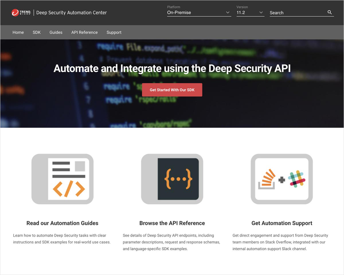344x275 pixels.
Task: Click the Platform dropdown chevron arrow
Action: tap(228, 13)
